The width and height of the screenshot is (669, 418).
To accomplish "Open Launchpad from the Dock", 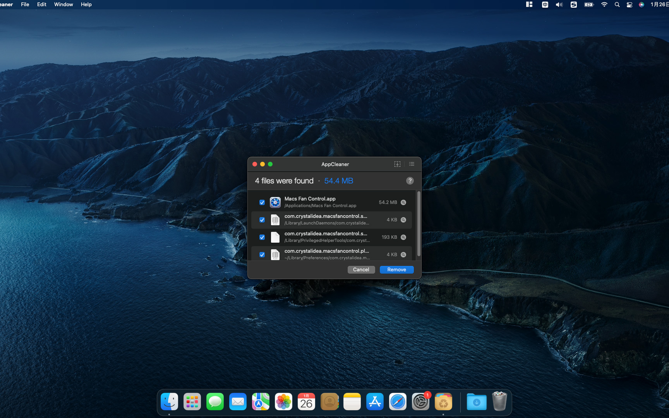I will click(x=192, y=402).
